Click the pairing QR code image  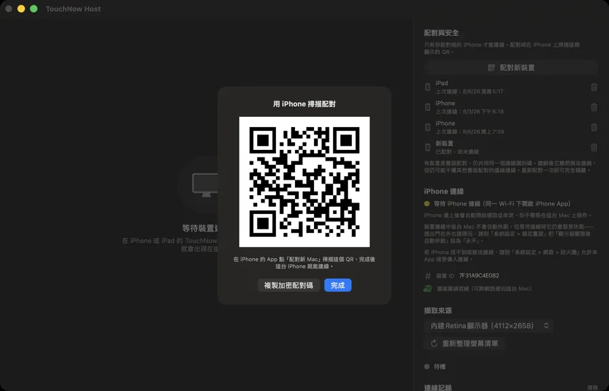click(x=304, y=182)
